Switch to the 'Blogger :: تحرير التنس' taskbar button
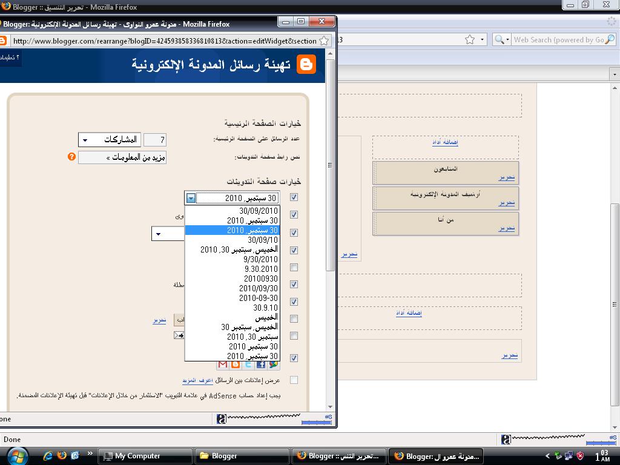Viewport: 620px width, 465px height. pyautogui.click(x=339, y=456)
